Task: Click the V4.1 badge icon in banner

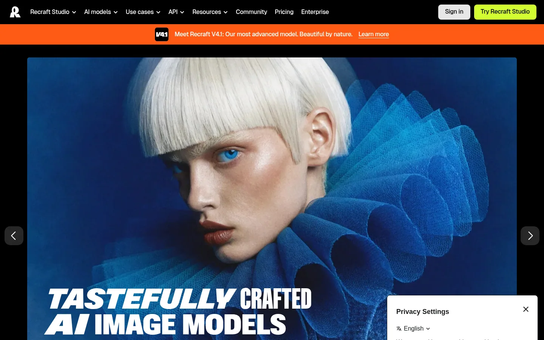Action: 162,34
